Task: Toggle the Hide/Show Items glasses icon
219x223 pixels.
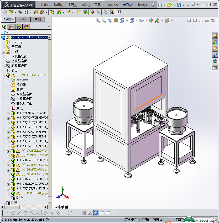Action: coord(141,21)
